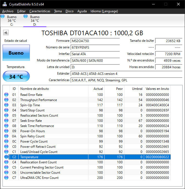
Task: Open the Características menu
Action: (40, 11)
